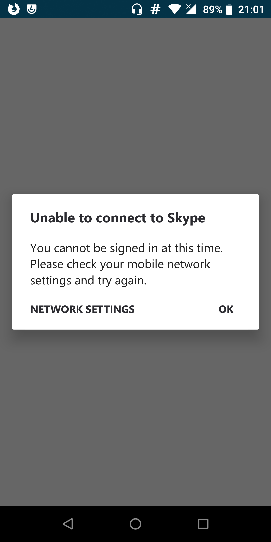Screen dimensions: 271x542
Task: Tap the battery icon in status bar
Action: pos(229,9)
